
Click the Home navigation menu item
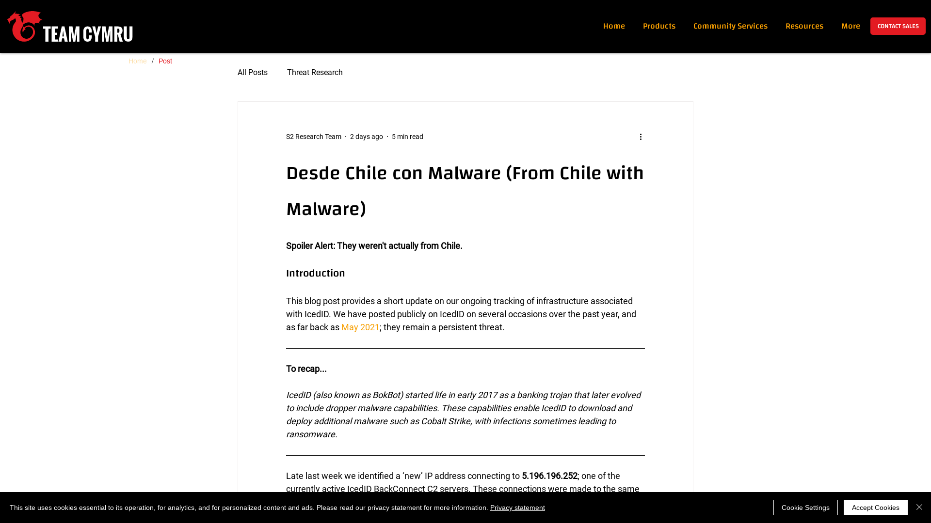(614, 26)
